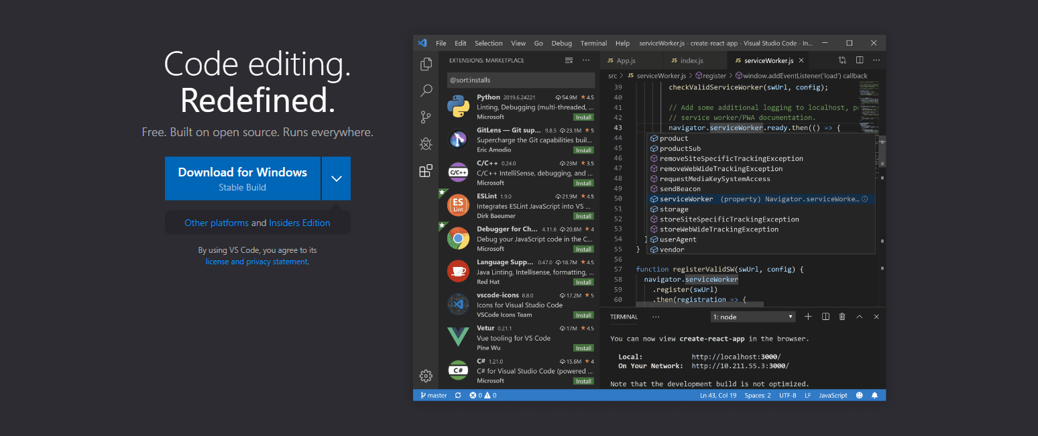The image size is (1038, 436).
Task: Select the TERMINAL panel tab
Action: tap(624, 317)
